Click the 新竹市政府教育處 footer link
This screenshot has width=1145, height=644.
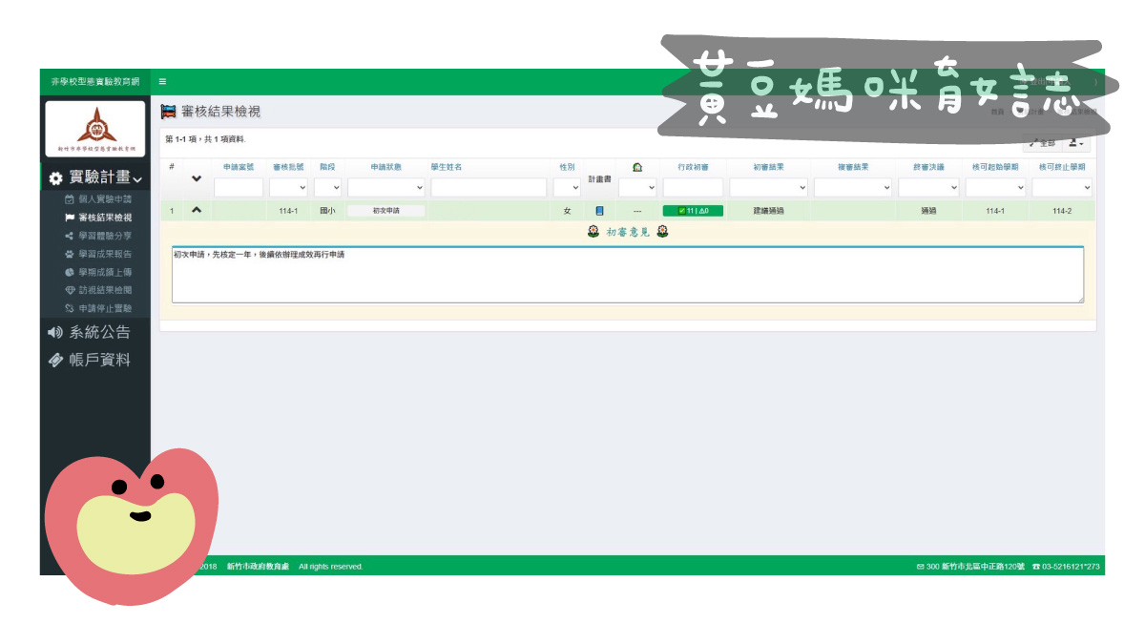pos(258,567)
